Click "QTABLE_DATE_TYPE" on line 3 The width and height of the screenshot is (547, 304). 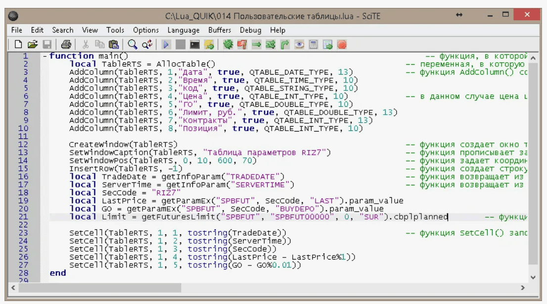291,72
